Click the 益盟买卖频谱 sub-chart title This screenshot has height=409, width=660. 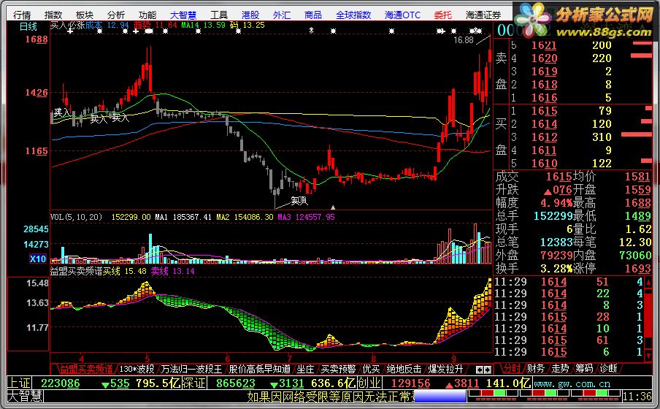coord(76,271)
